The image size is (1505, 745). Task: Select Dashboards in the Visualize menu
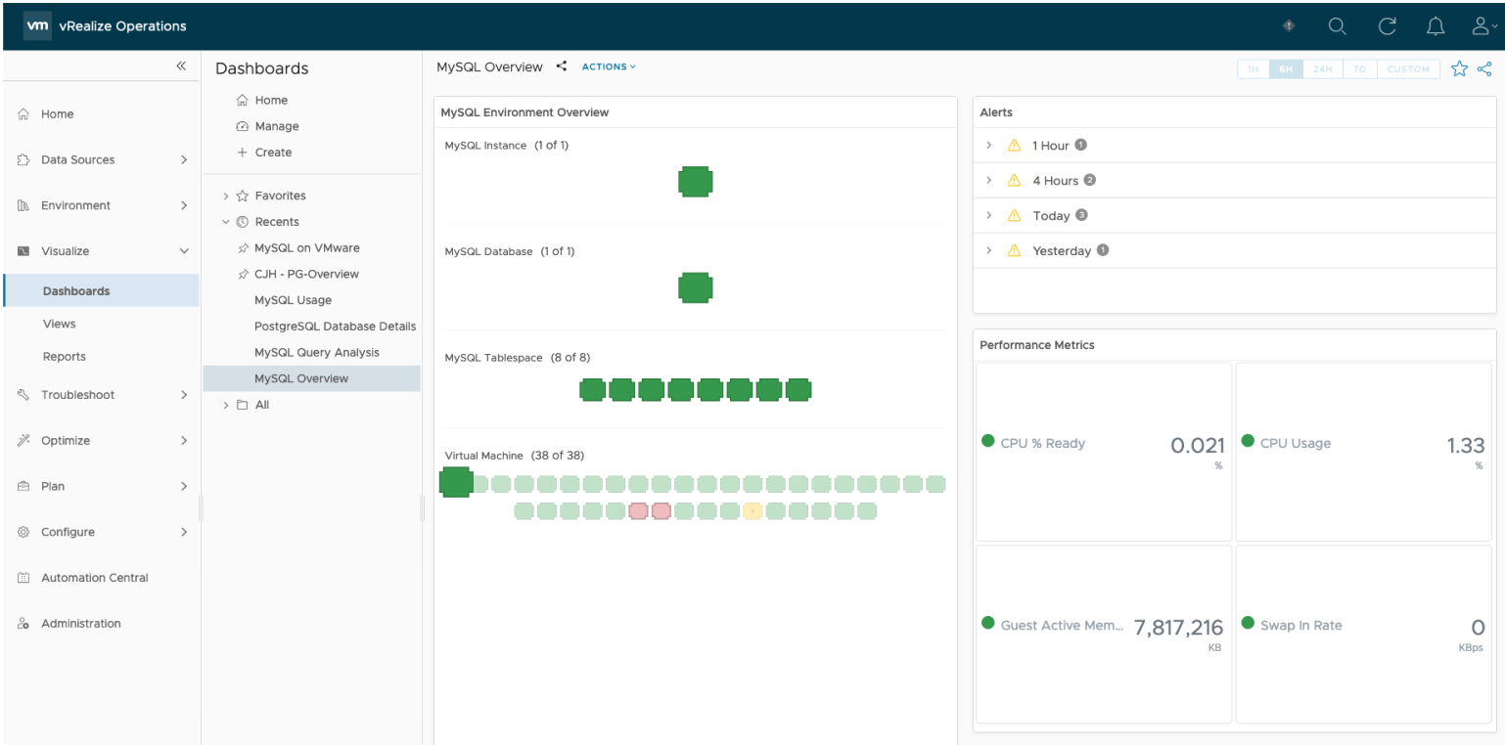point(102,291)
